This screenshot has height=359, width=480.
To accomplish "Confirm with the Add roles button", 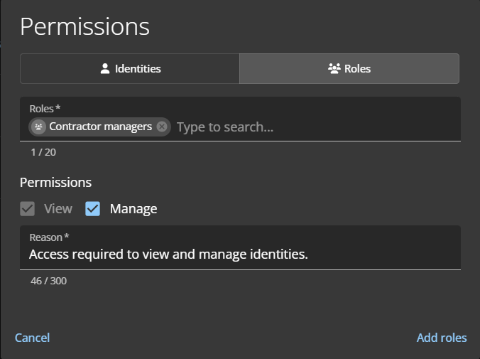I will click(x=442, y=338).
